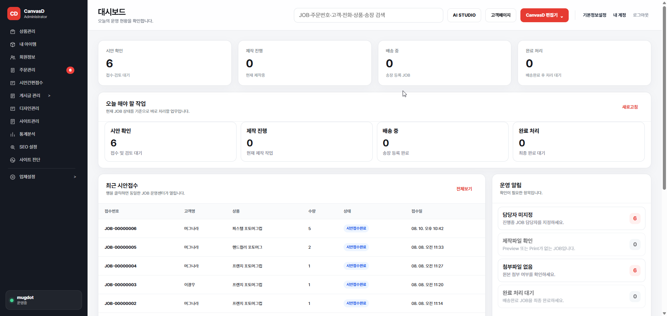Open 기본정보설정 in top menu
The height and width of the screenshot is (316, 667).
(x=594, y=15)
